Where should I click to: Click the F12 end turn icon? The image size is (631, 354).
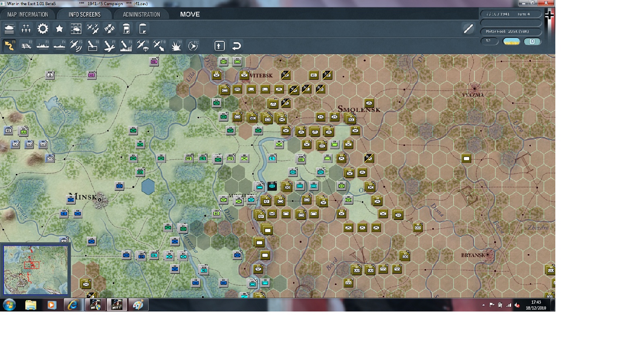pos(193,46)
